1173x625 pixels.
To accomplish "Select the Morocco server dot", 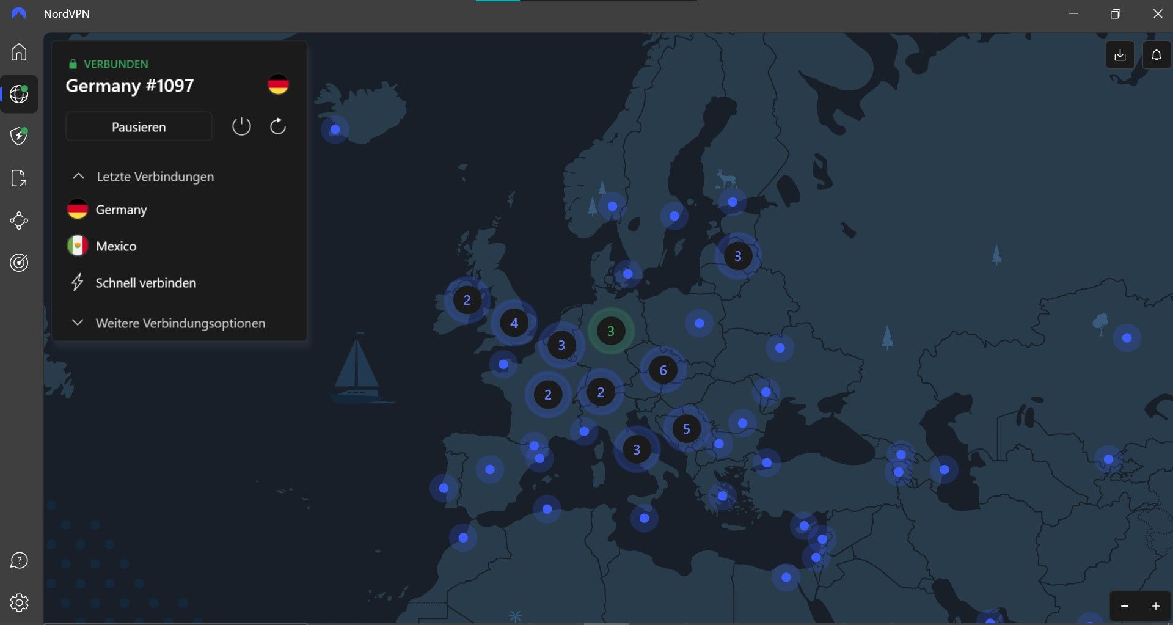I will (463, 538).
